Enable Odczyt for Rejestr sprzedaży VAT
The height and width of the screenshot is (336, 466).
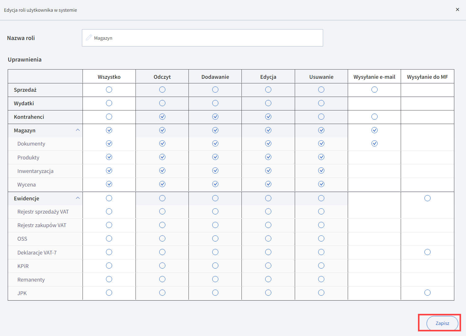point(162,211)
